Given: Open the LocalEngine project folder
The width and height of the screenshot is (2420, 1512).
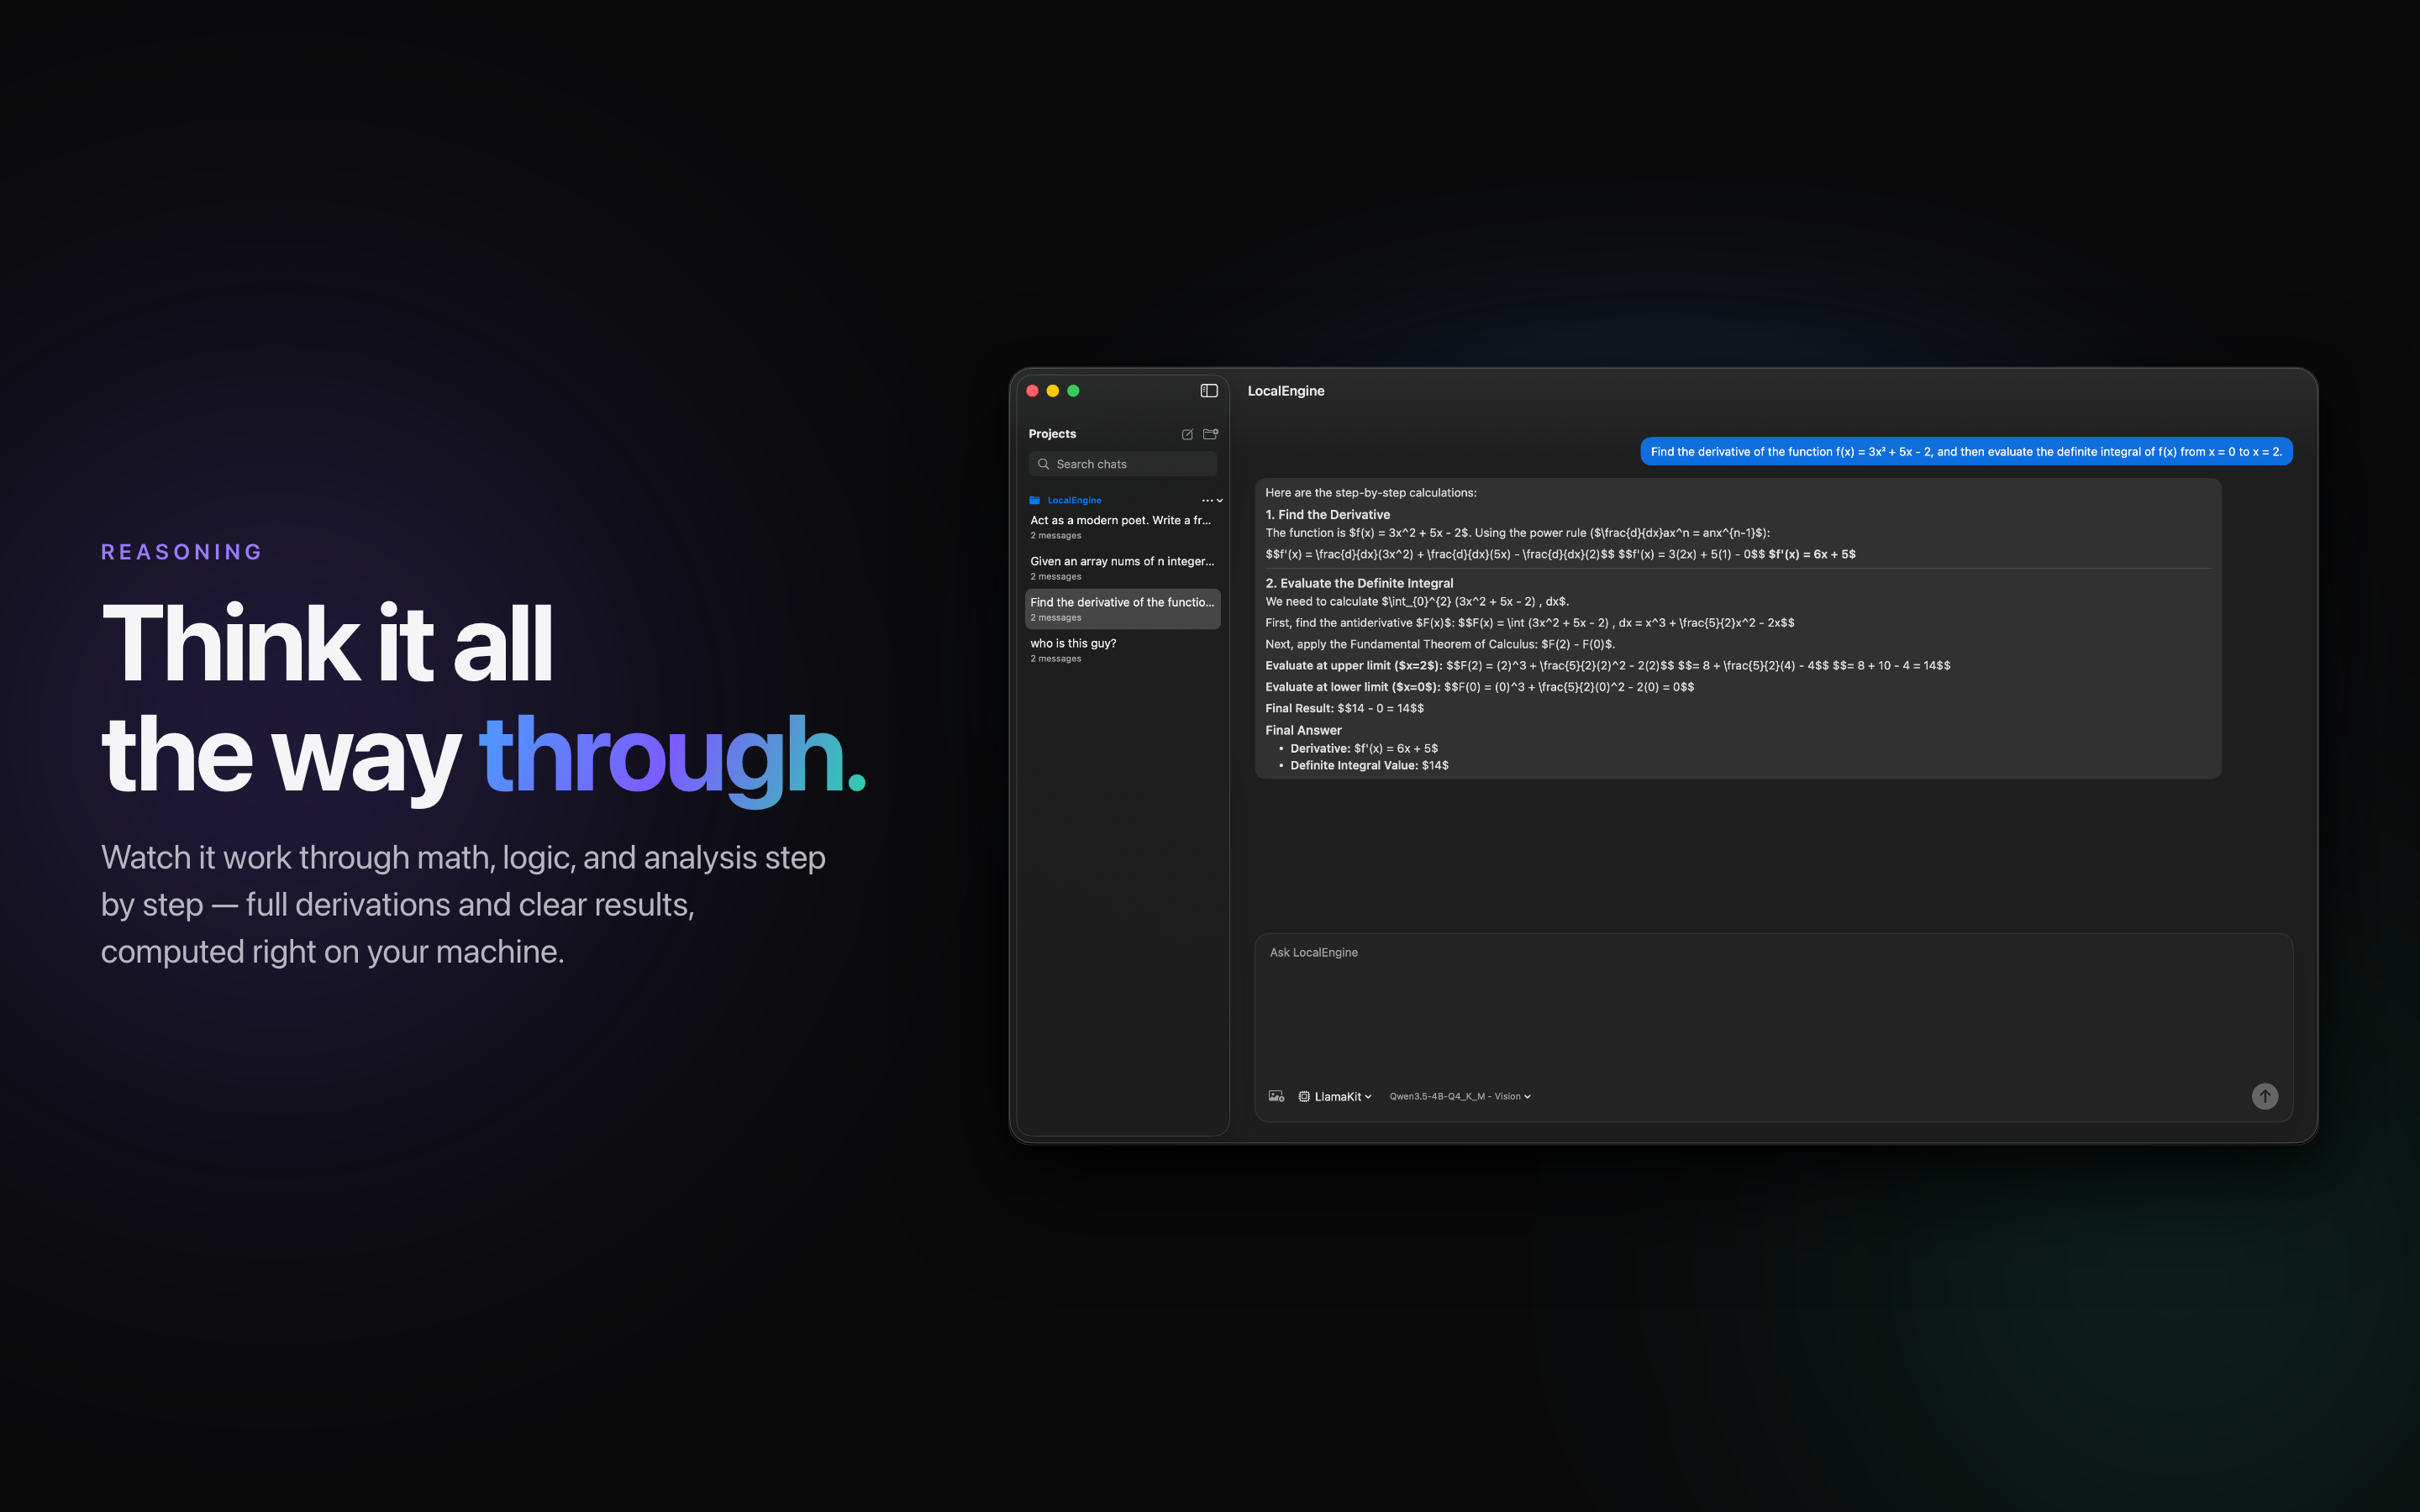Looking at the screenshot, I should [1074, 500].
